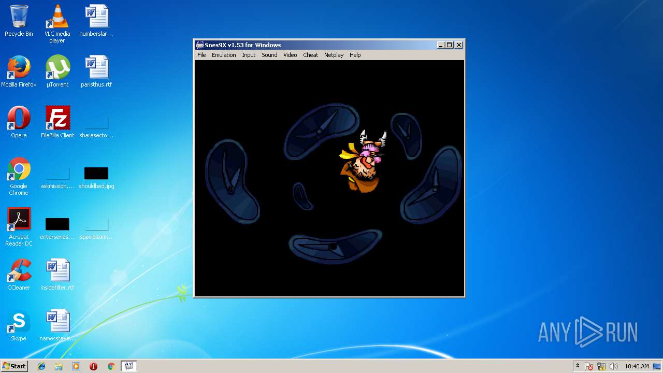Click the viking character in game screen
This screenshot has height=373, width=663.
click(364, 162)
